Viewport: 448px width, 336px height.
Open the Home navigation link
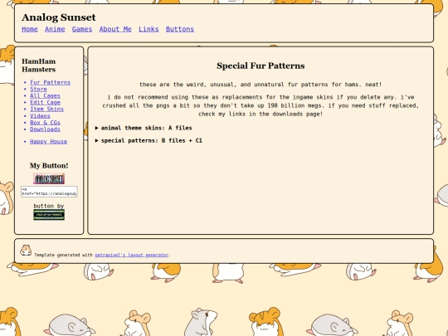(x=30, y=29)
